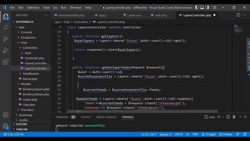Open the Accounts menu icon
Image resolution: width=250 pixels, height=141 pixels.
coord(5,115)
